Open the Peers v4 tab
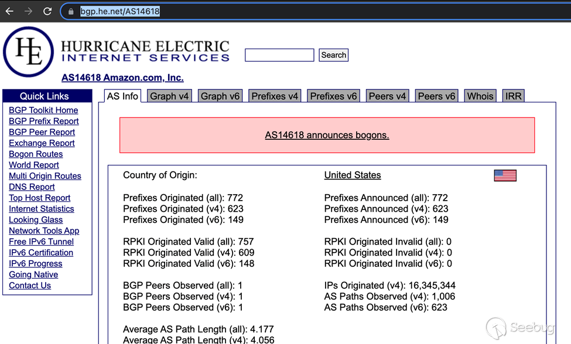This screenshot has height=344, width=571. pyautogui.click(x=387, y=96)
